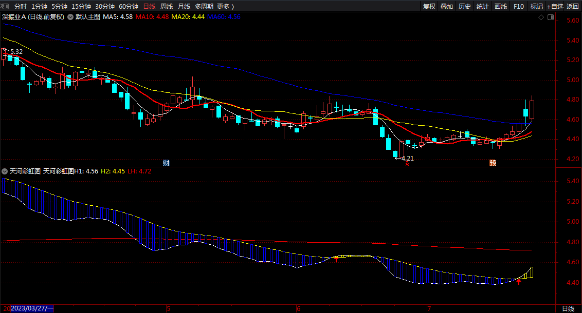Switch to 月线 monthly chart
582x313 pixels.
[184, 6]
